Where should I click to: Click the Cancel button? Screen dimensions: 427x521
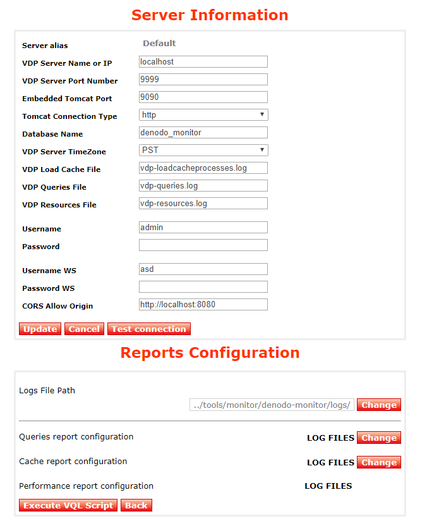tap(84, 329)
